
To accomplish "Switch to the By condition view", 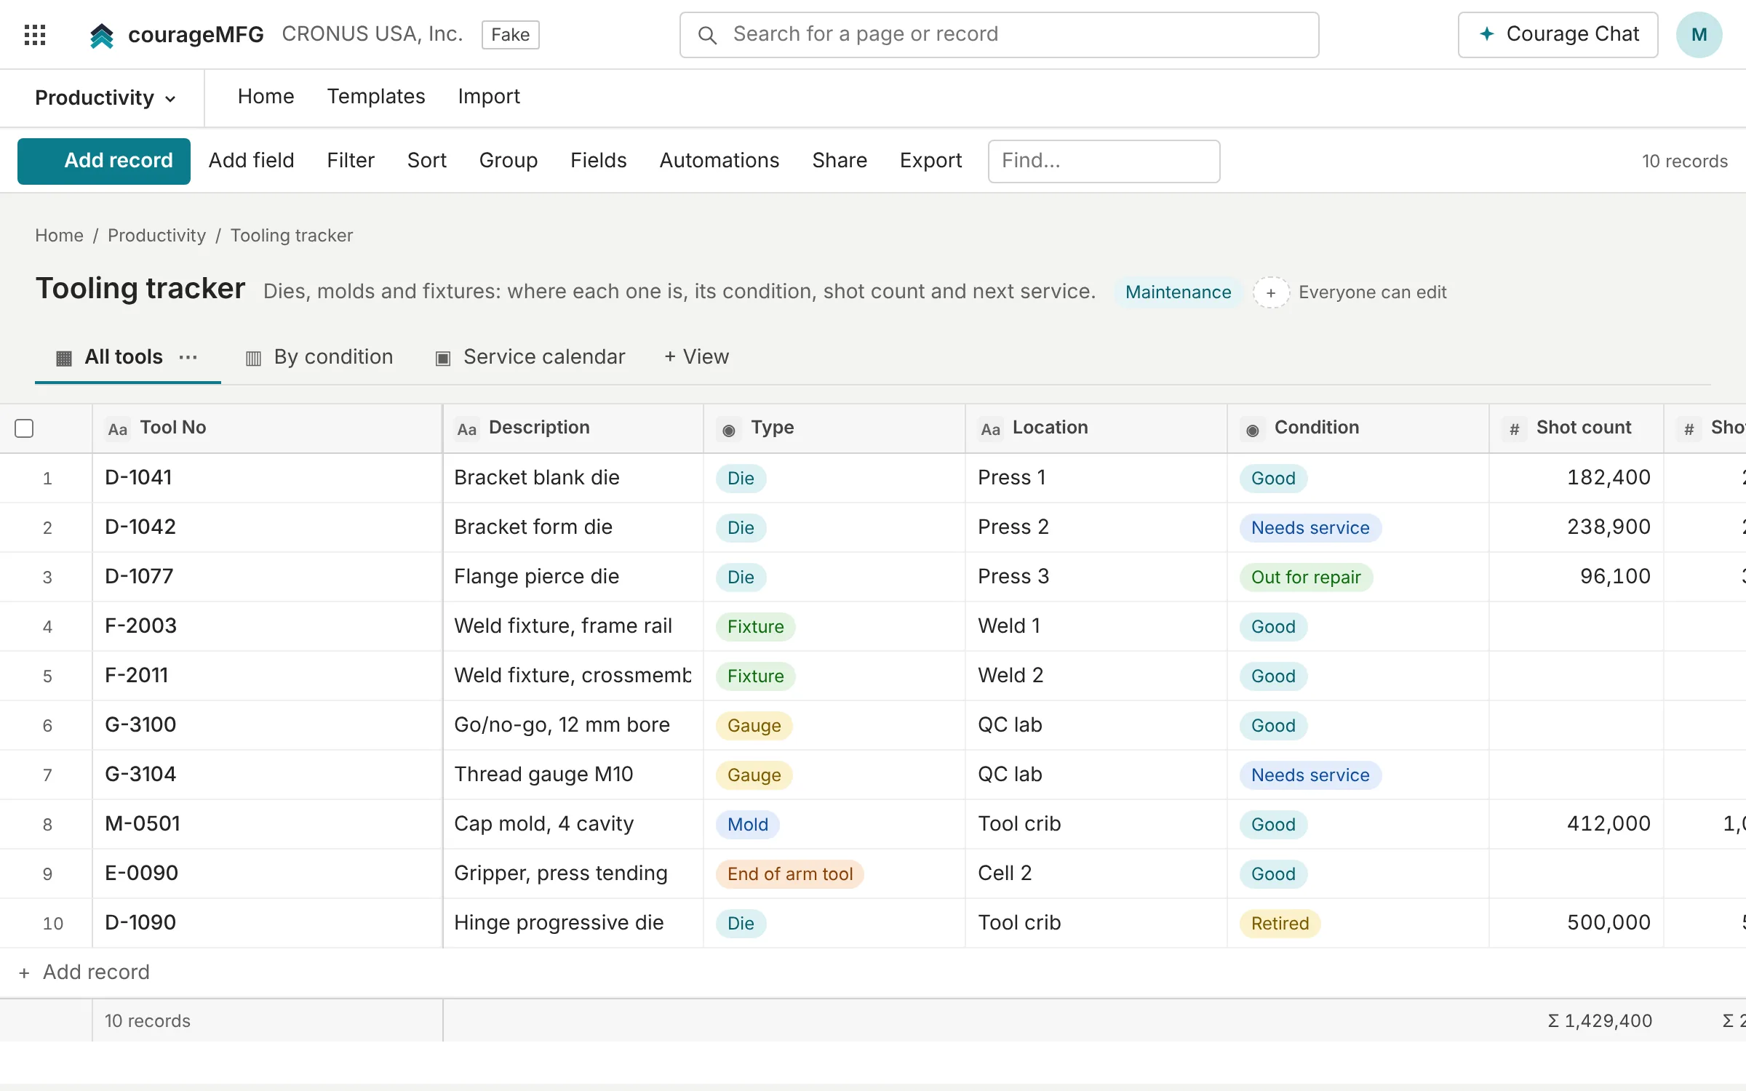I will tap(319, 357).
